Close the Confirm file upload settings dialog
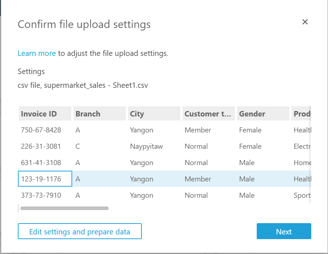Image resolution: width=328 pixels, height=254 pixels. point(305,22)
